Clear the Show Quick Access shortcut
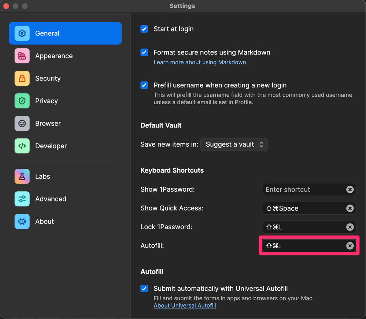366x319 pixels. tap(350, 208)
